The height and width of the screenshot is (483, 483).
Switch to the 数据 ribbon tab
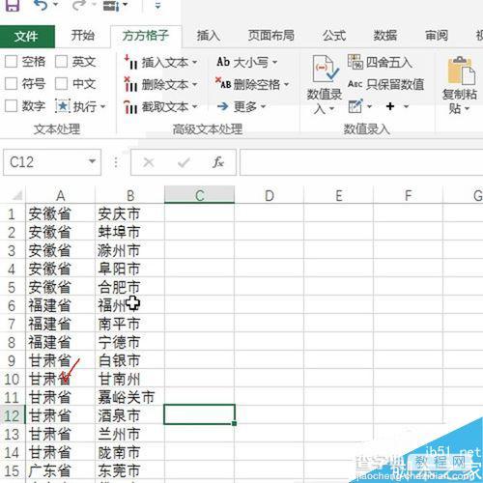coord(385,36)
